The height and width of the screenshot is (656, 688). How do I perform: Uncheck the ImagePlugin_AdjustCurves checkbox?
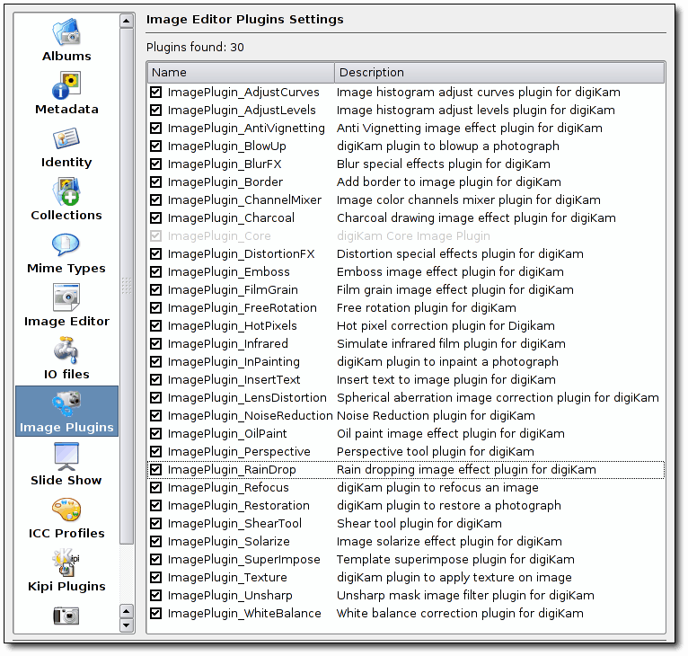point(155,92)
